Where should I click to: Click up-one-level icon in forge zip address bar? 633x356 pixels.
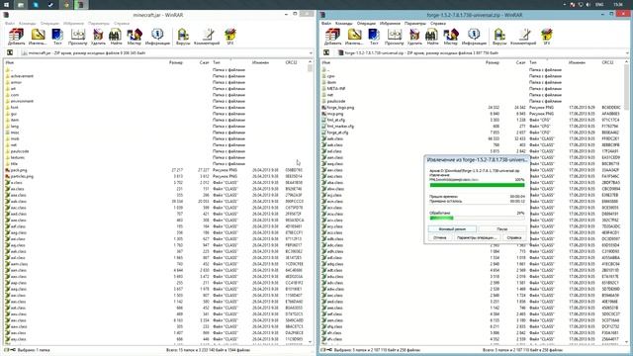[x=326, y=52]
